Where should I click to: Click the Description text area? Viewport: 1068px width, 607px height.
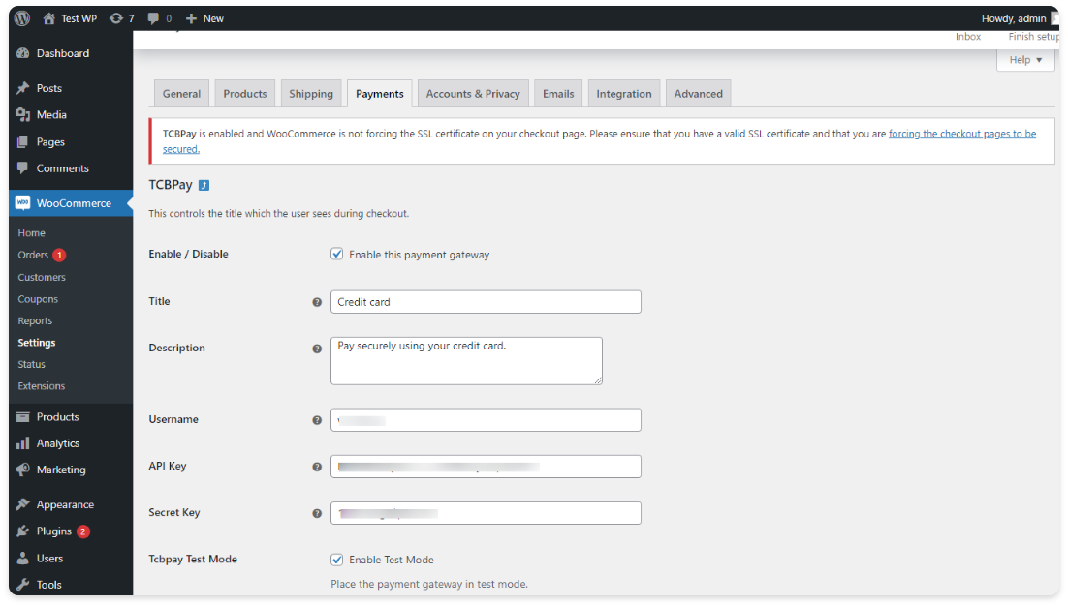466,361
